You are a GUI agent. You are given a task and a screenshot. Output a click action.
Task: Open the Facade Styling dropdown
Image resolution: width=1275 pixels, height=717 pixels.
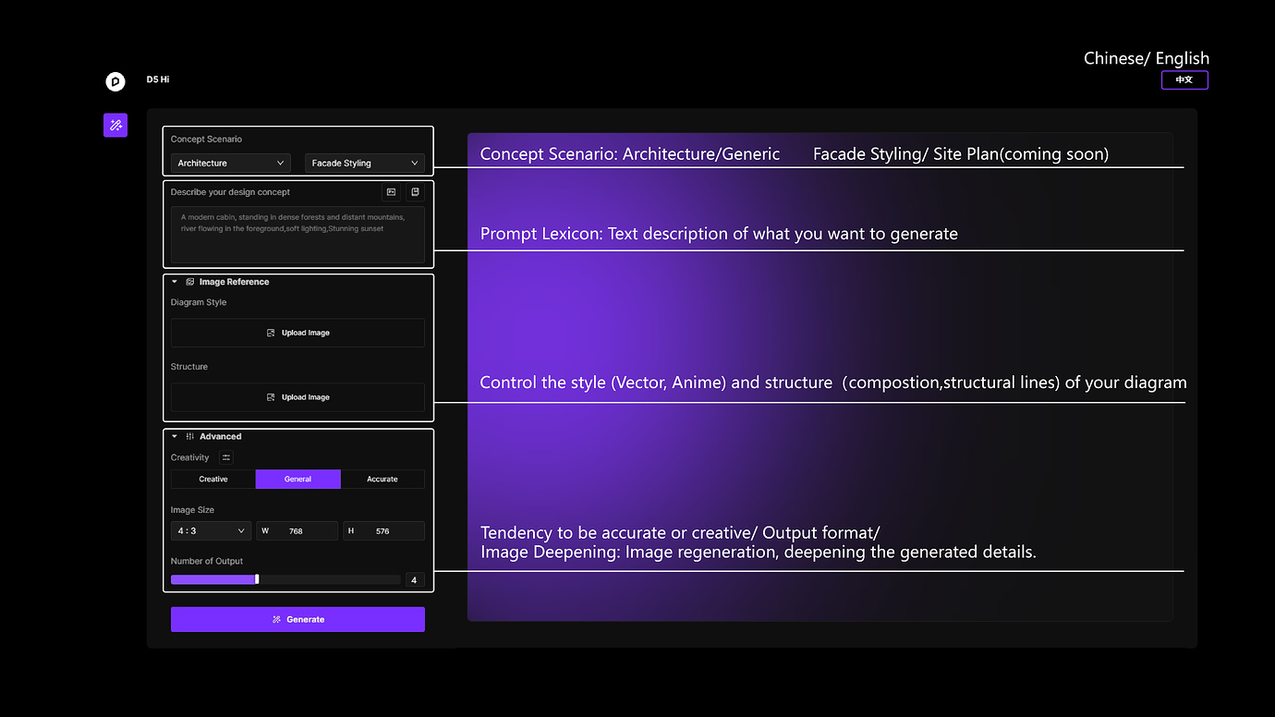coord(366,162)
